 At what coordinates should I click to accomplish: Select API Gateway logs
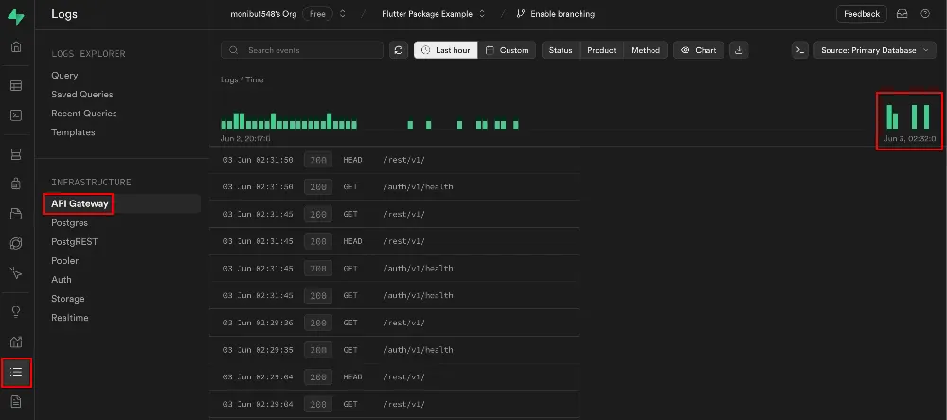[x=80, y=204]
